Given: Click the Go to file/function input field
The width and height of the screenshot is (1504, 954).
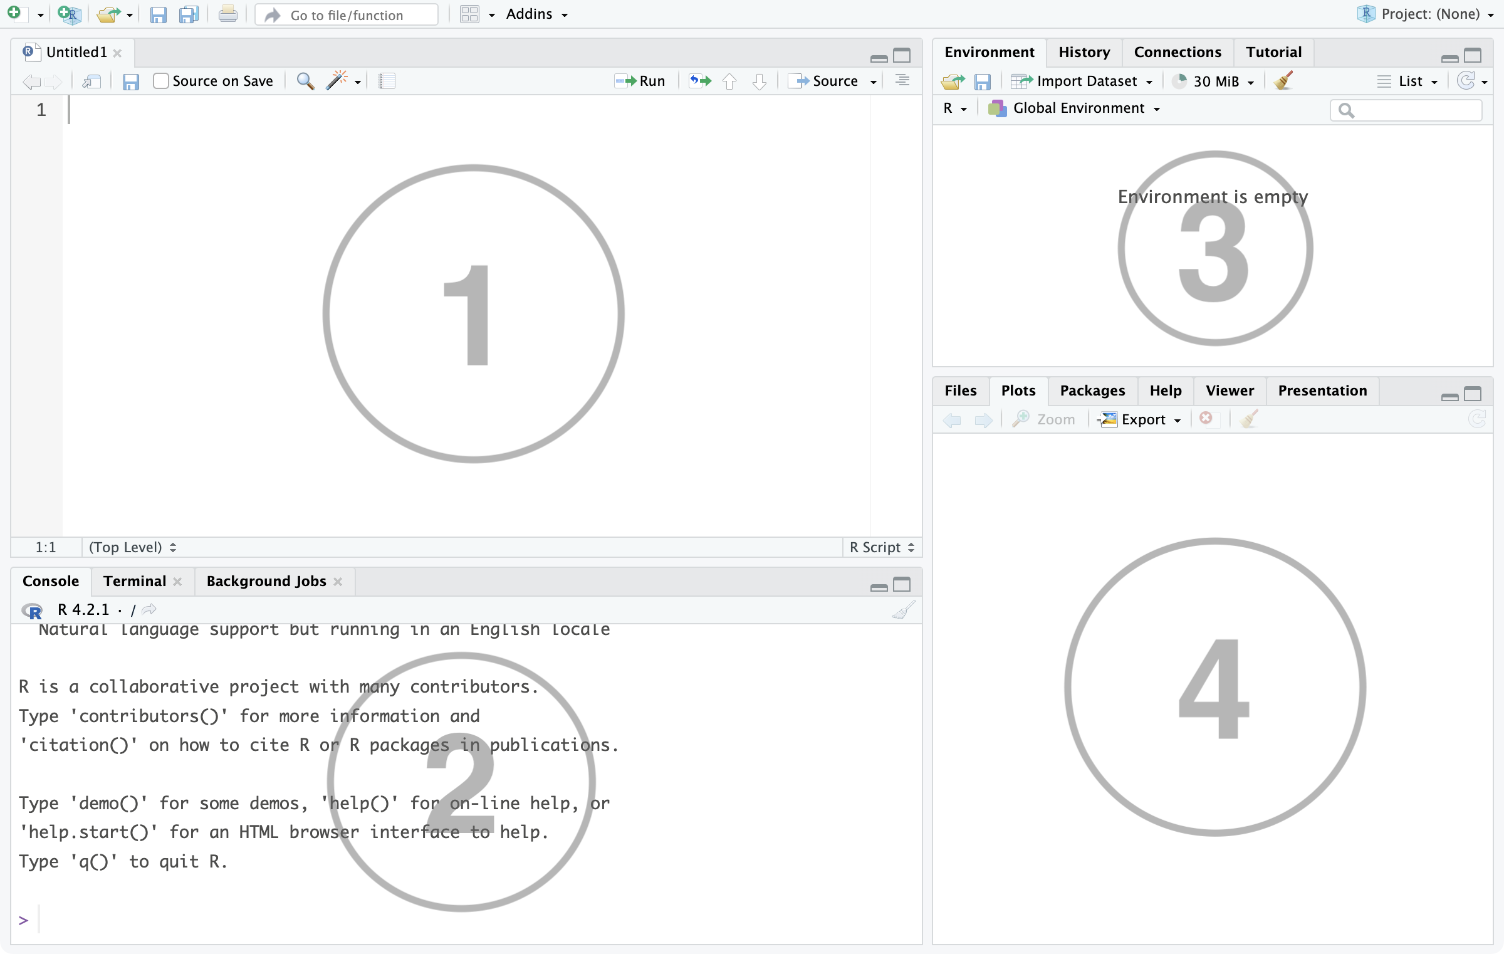Looking at the screenshot, I should (x=352, y=13).
